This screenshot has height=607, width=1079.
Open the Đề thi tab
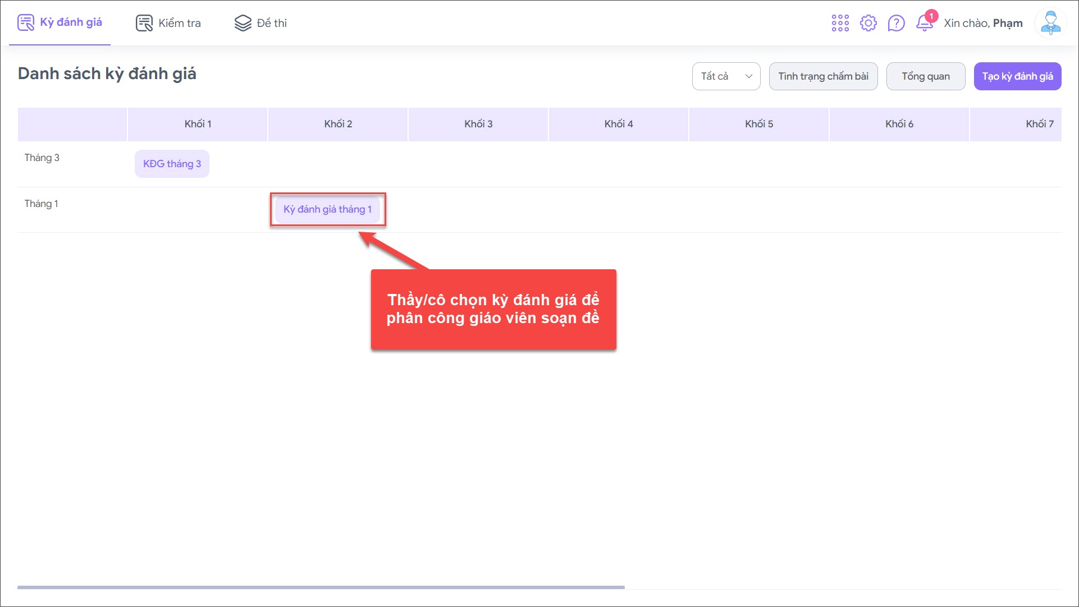(272, 23)
